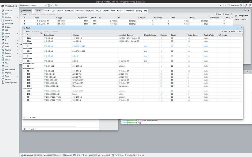Launch New Terminal from sidebar
This screenshot has width=252, height=157.
[10, 70]
